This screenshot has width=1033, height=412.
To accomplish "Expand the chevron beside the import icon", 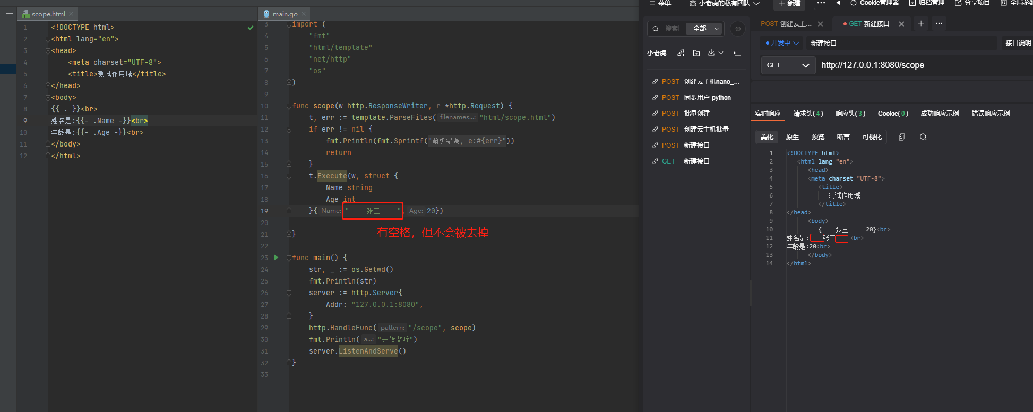I will 721,53.
